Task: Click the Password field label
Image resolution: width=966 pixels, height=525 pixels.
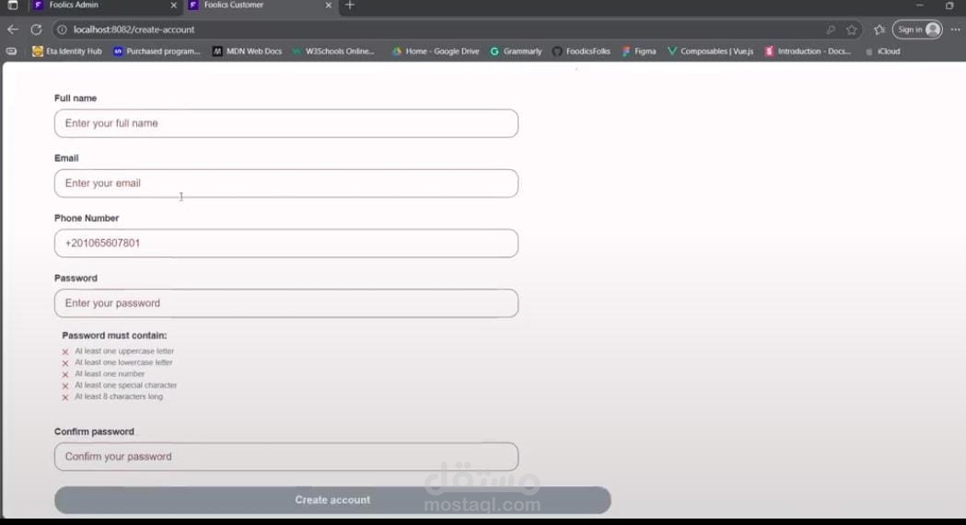Action: tap(76, 278)
